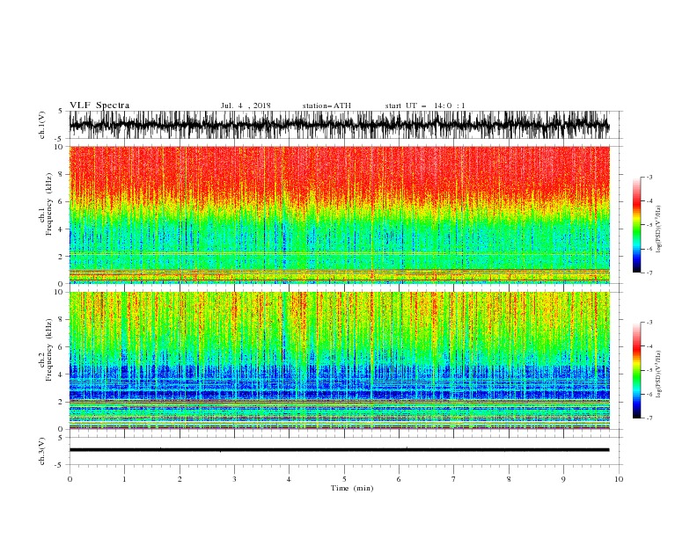Click the ch.3(V) flat waveform trace
Screen dimensions: 697x538
tap(339, 450)
